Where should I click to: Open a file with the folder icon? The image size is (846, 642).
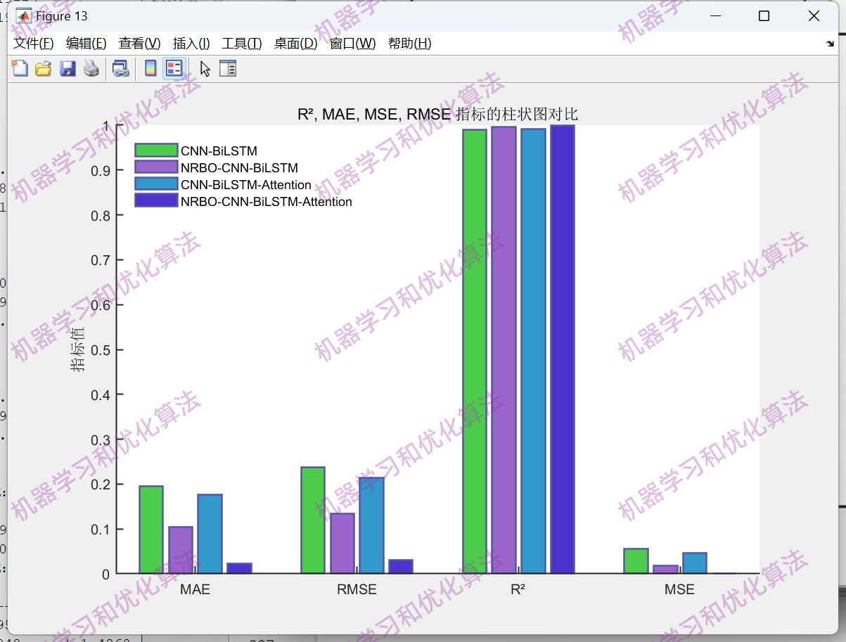point(44,68)
